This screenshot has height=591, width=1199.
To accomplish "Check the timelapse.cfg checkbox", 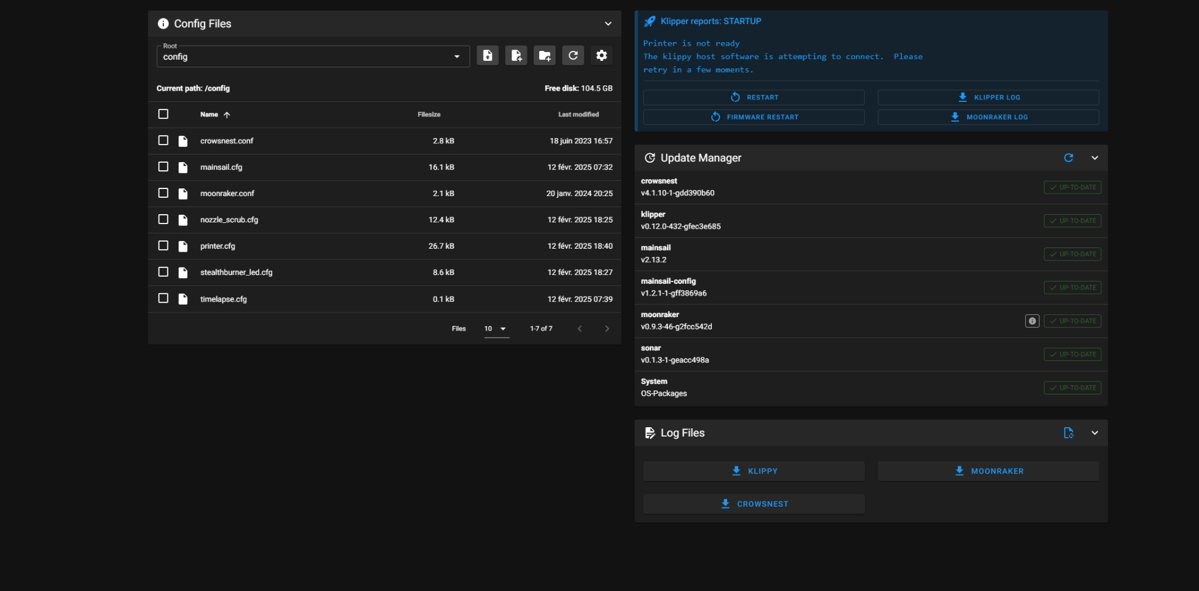I will click(163, 298).
